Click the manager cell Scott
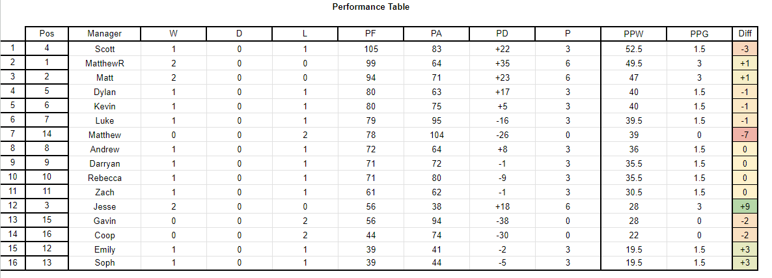Image resolution: width=772 pixels, height=278 pixels. click(104, 49)
